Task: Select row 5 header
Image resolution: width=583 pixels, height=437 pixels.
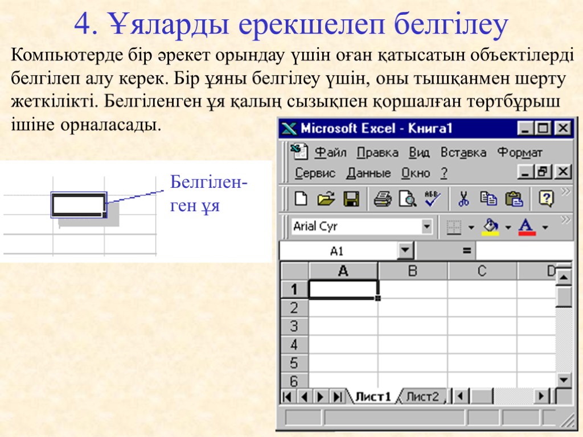Action: [x=294, y=362]
